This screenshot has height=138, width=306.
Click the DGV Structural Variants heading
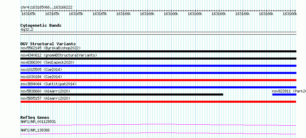[x=48, y=44]
